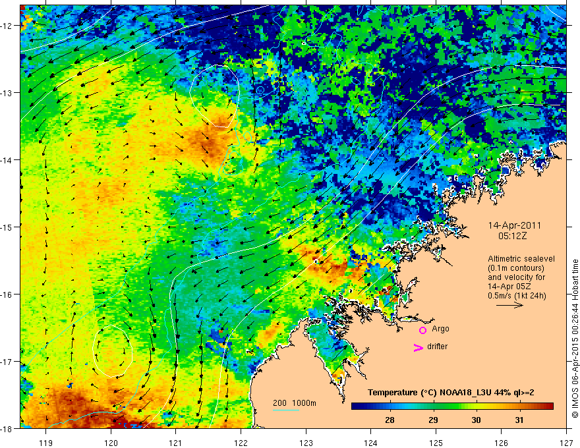Click longitude axis label 119

[46, 443]
